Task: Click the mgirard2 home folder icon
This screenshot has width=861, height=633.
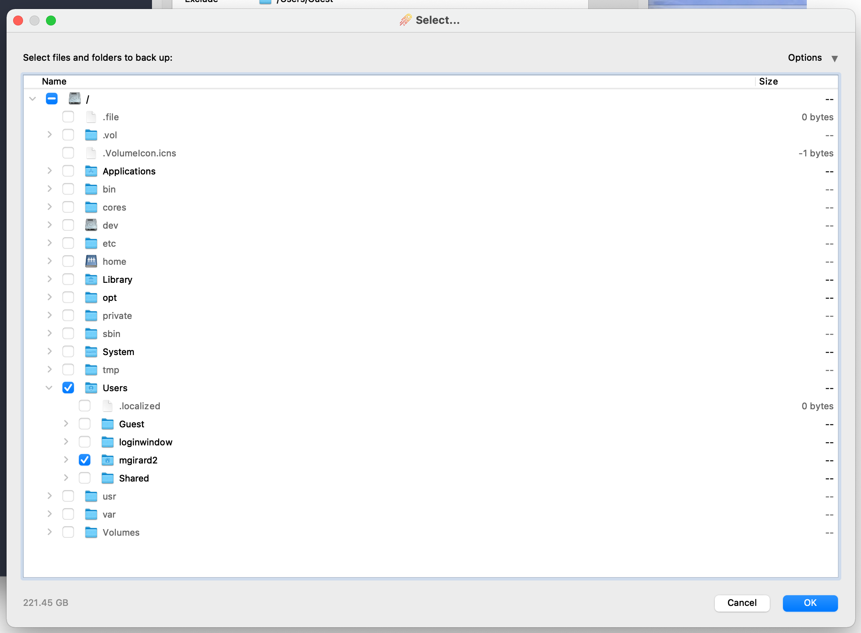Action: [x=107, y=460]
